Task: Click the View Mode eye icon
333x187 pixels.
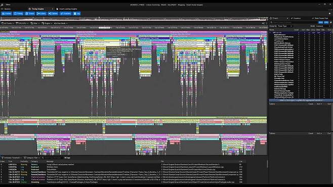Action: pyautogui.click(x=56, y=23)
